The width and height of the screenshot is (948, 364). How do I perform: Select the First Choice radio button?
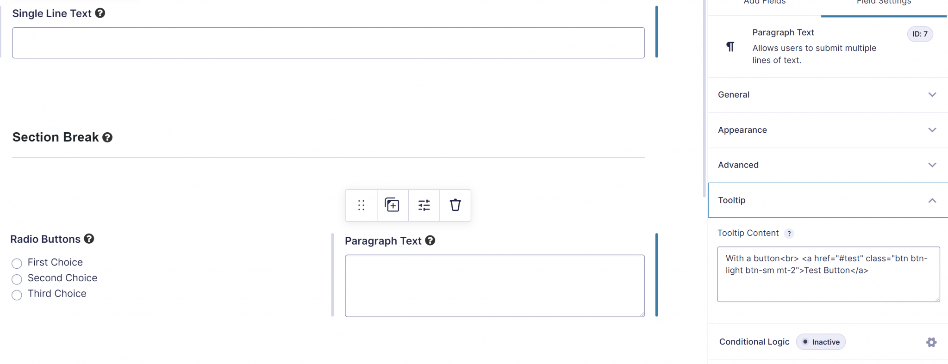click(x=17, y=264)
